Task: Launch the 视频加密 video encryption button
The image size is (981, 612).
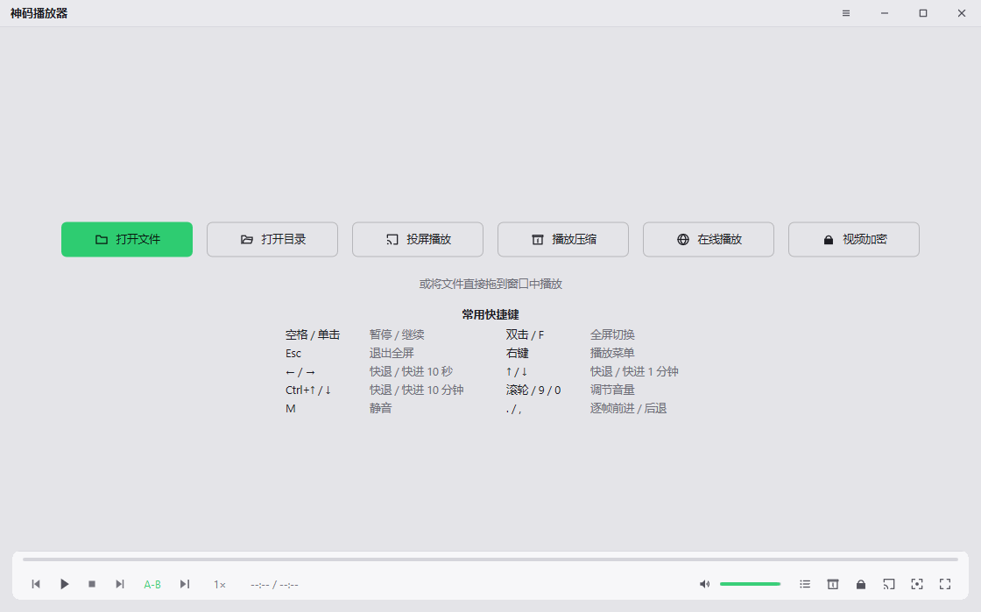Action: point(854,239)
